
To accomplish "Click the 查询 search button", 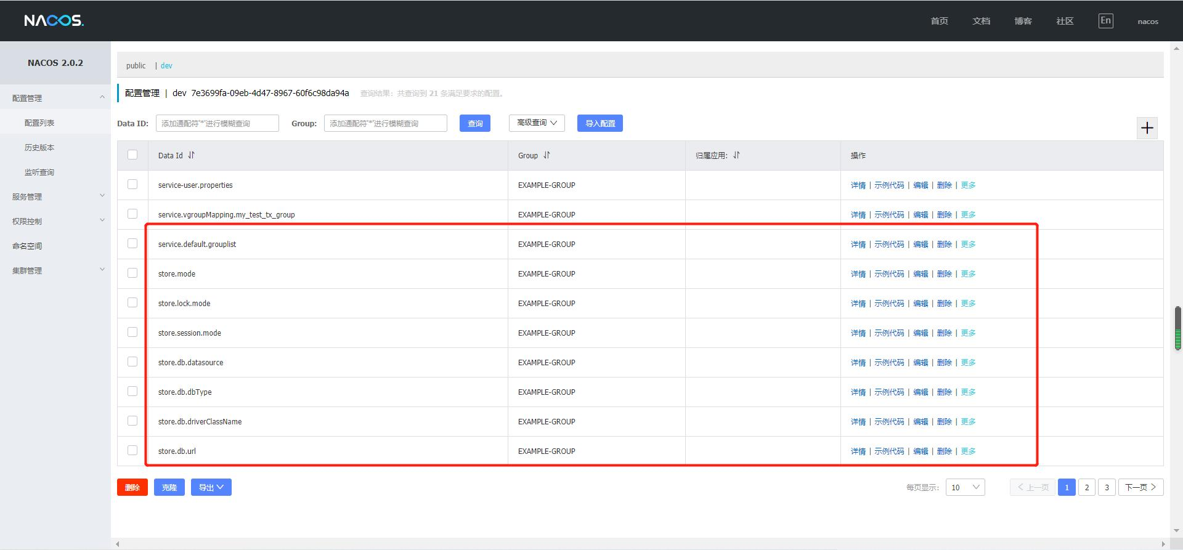I will pyautogui.click(x=475, y=123).
